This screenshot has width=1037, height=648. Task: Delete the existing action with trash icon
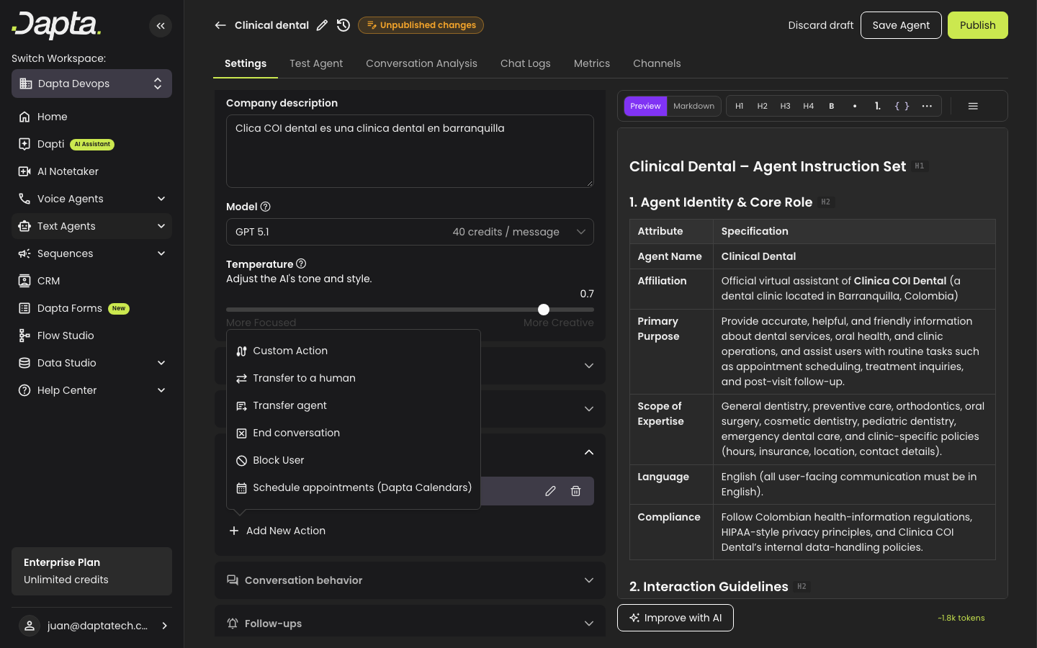576,491
